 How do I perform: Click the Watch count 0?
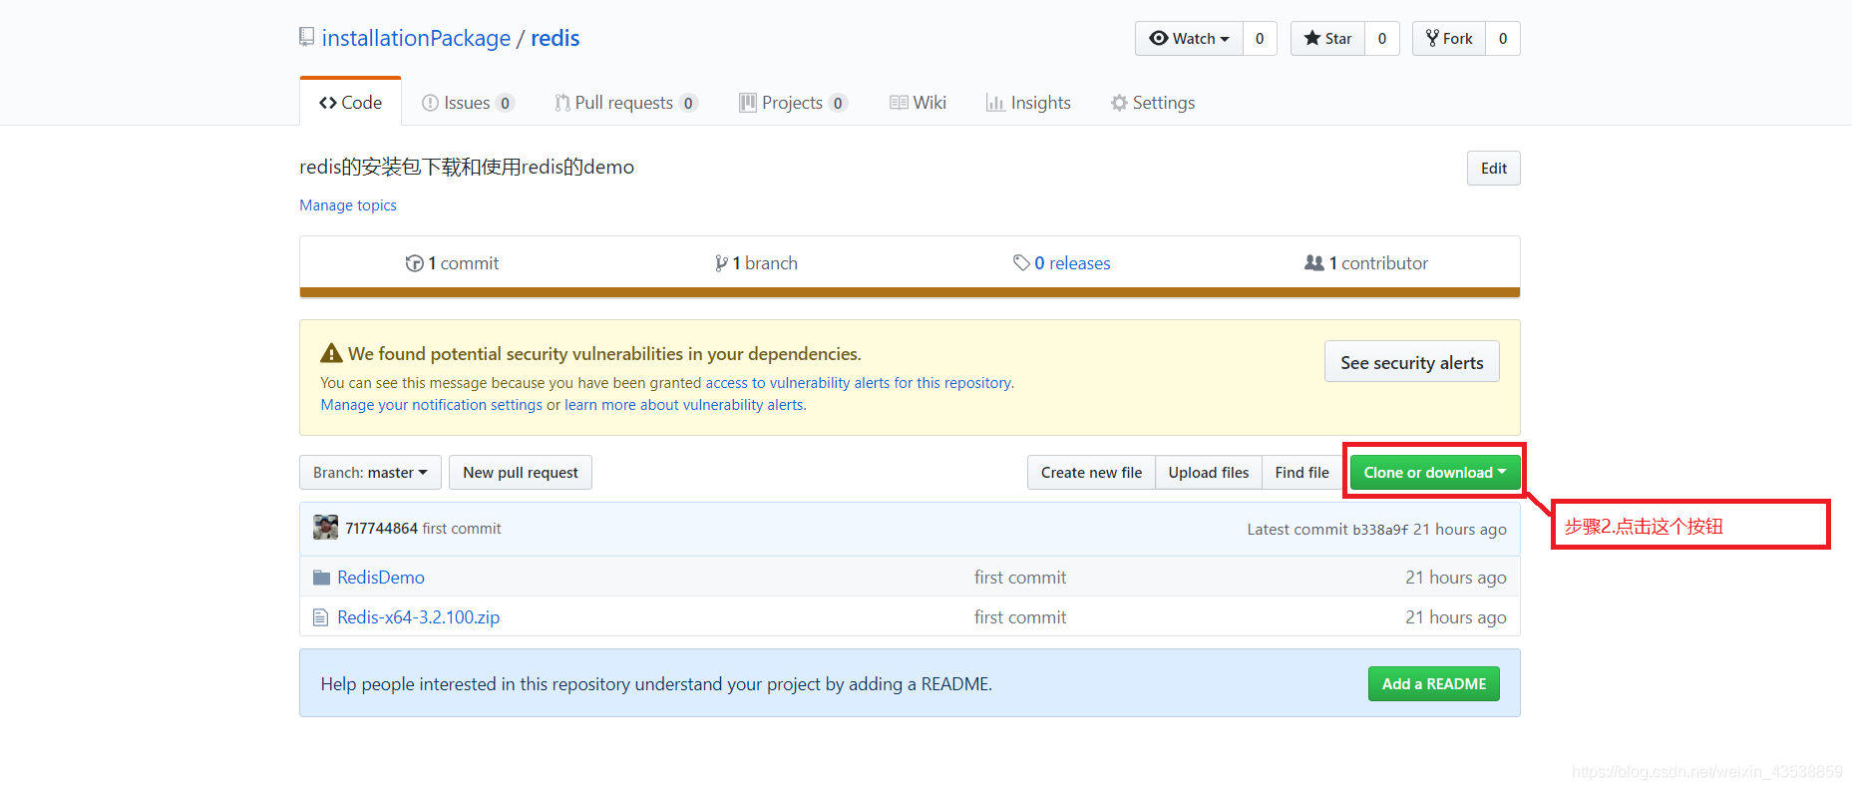(1260, 39)
